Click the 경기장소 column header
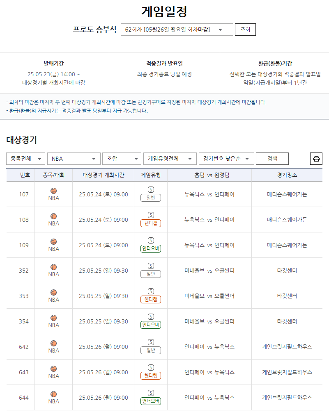Image resolution: width=329 pixels, height=412 pixels. click(287, 175)
